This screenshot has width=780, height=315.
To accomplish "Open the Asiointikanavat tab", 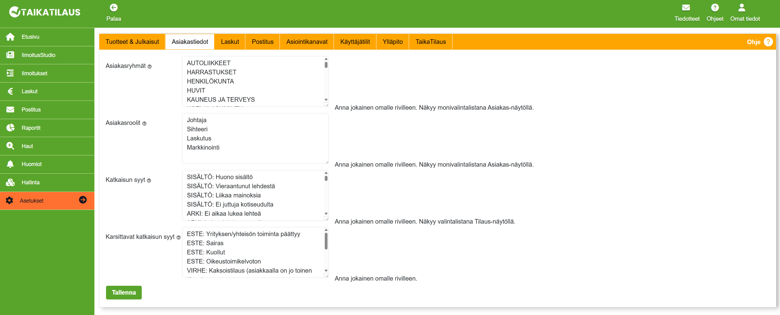I will coord(307,42).
